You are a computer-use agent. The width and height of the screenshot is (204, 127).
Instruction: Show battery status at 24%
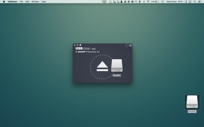coord(155,2)
